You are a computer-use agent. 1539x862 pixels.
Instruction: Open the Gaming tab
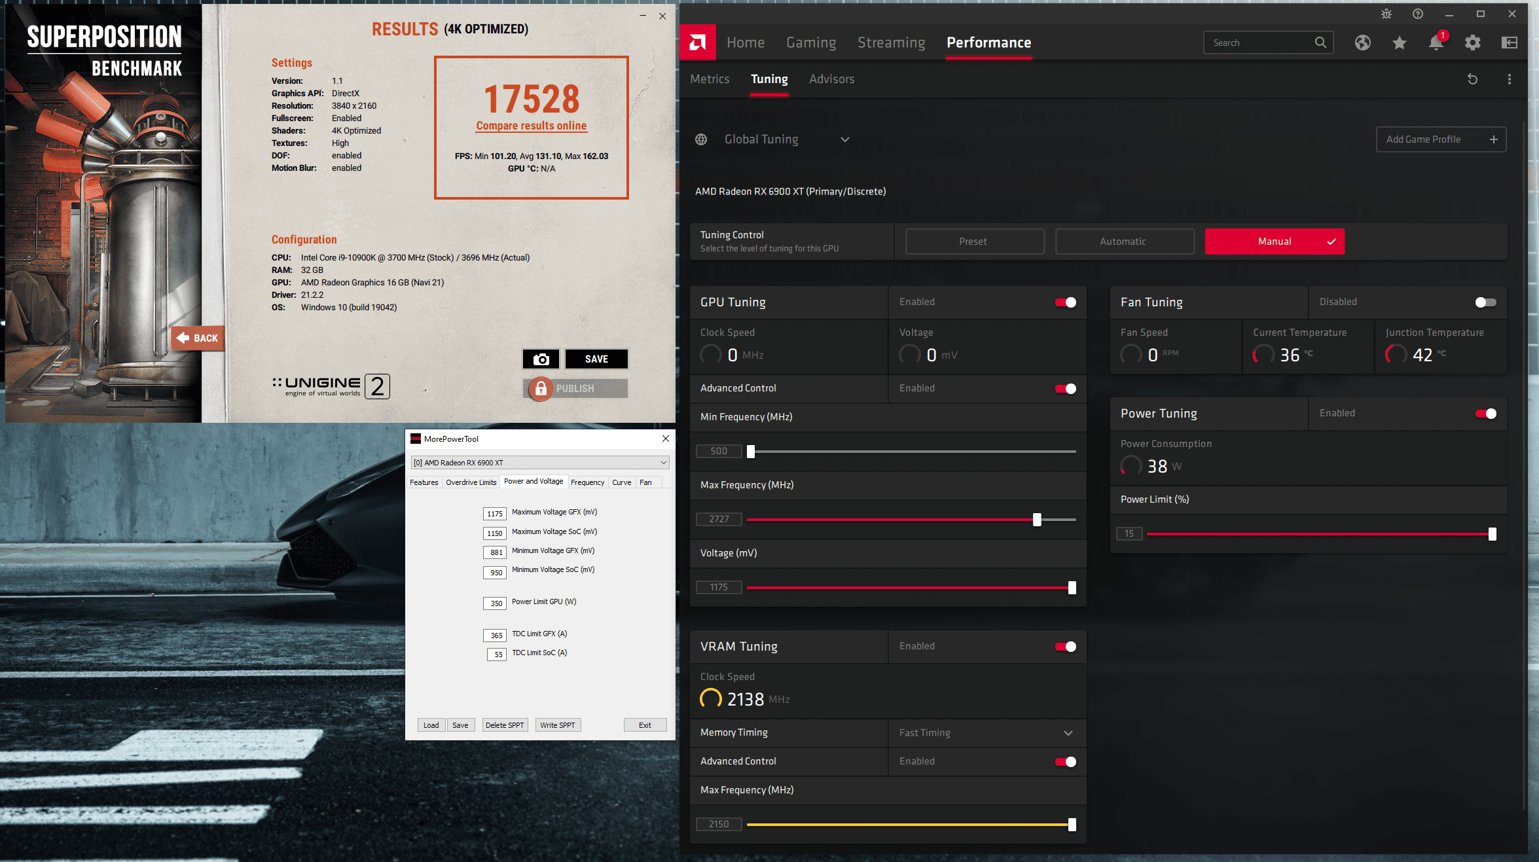coord(811,43)
